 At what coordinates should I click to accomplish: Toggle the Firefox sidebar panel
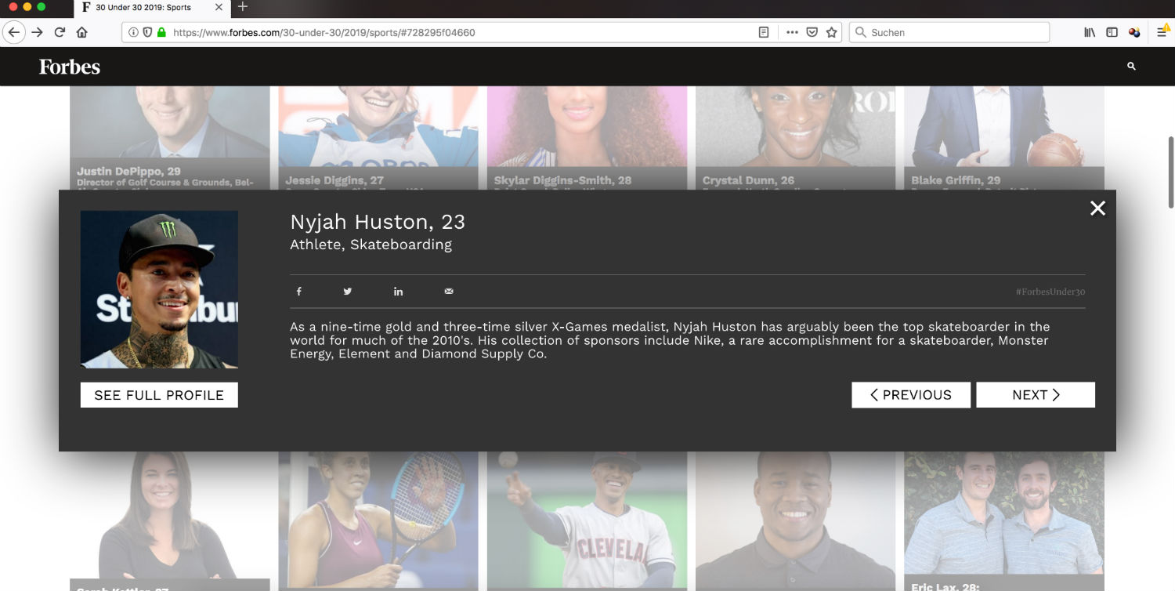pos(1112,32)
